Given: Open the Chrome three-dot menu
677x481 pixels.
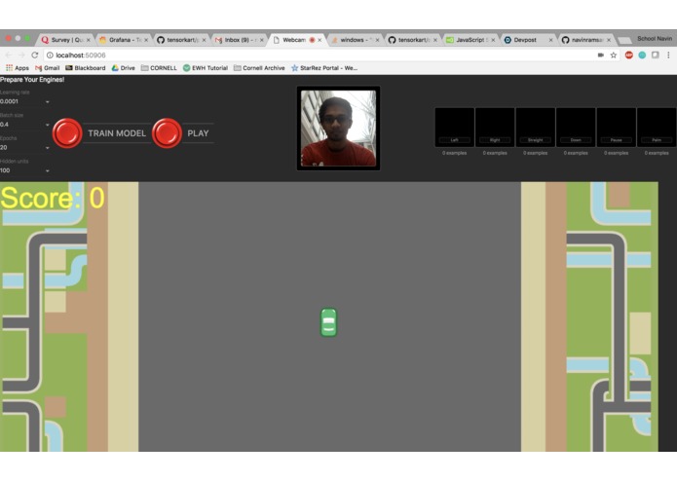Looking at the screenshot, I should click(668, 55).
